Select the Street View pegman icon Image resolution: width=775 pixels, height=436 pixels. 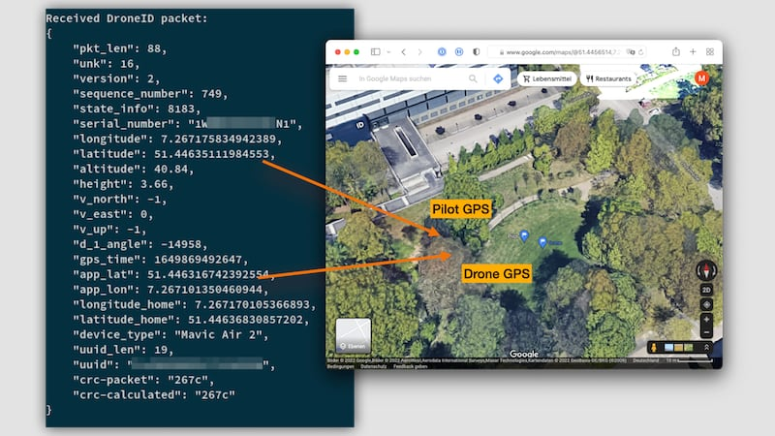tap(654, 348)
